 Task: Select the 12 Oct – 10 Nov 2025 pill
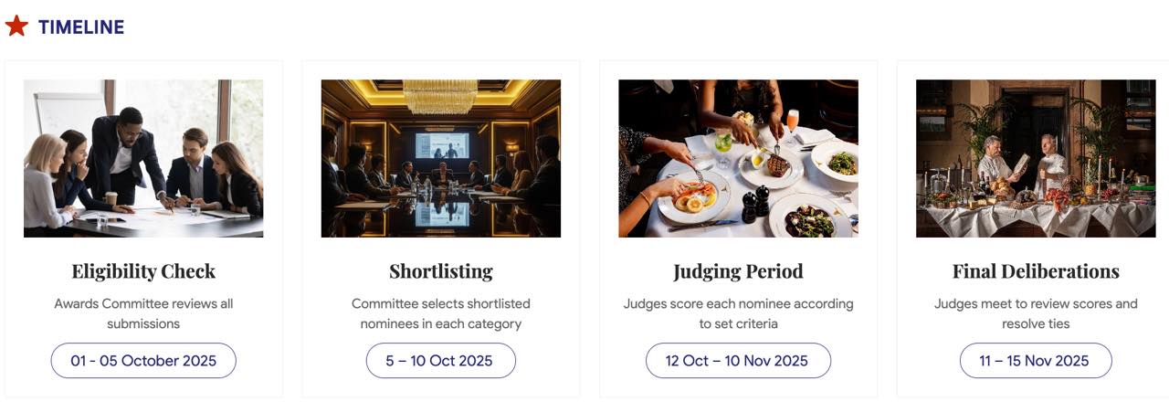[738, 361]
